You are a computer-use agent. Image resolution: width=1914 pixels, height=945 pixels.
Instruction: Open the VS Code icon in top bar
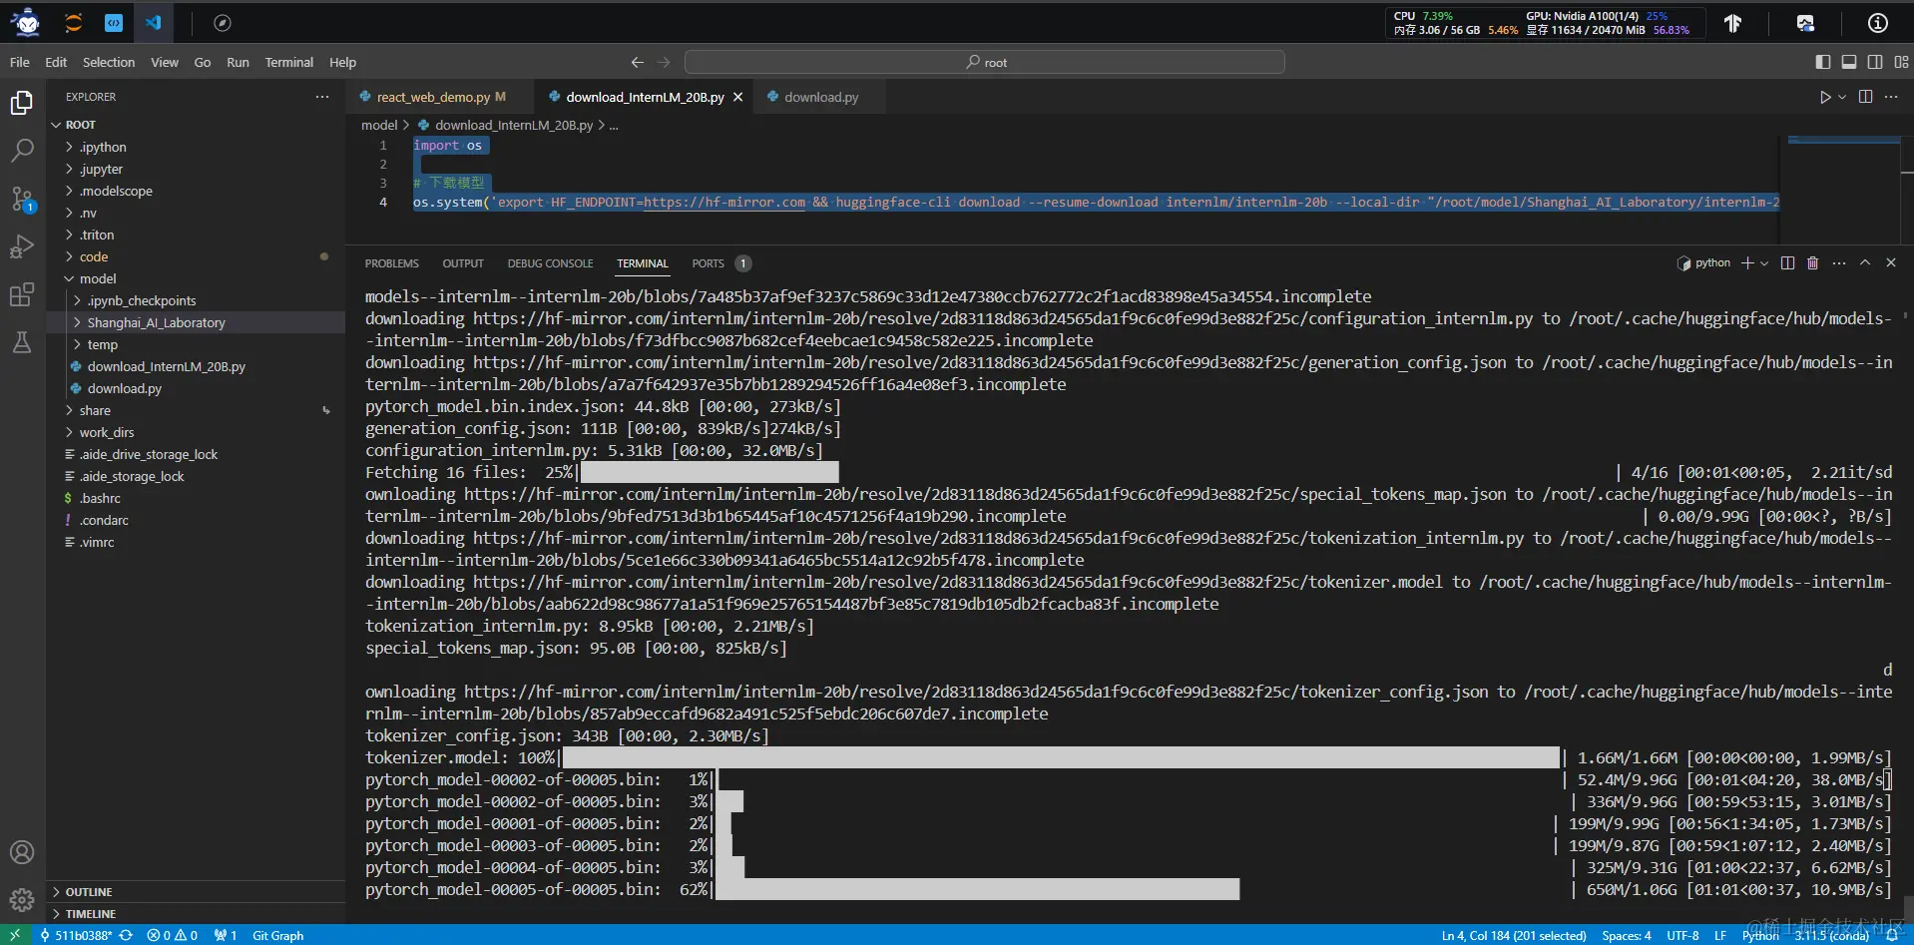[154, 23]
